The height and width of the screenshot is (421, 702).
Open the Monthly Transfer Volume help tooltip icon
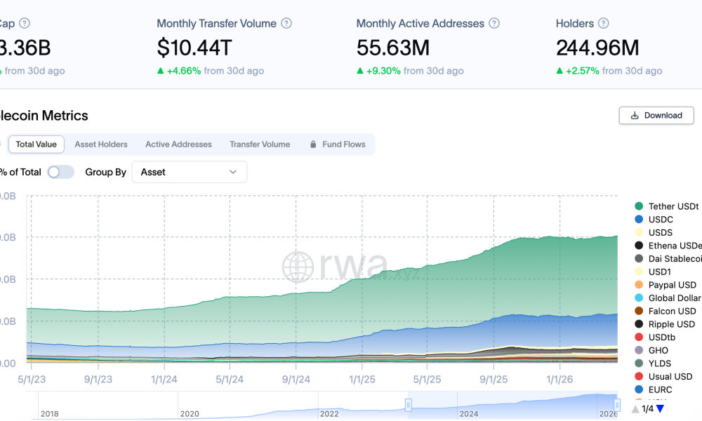coord(286,23)
